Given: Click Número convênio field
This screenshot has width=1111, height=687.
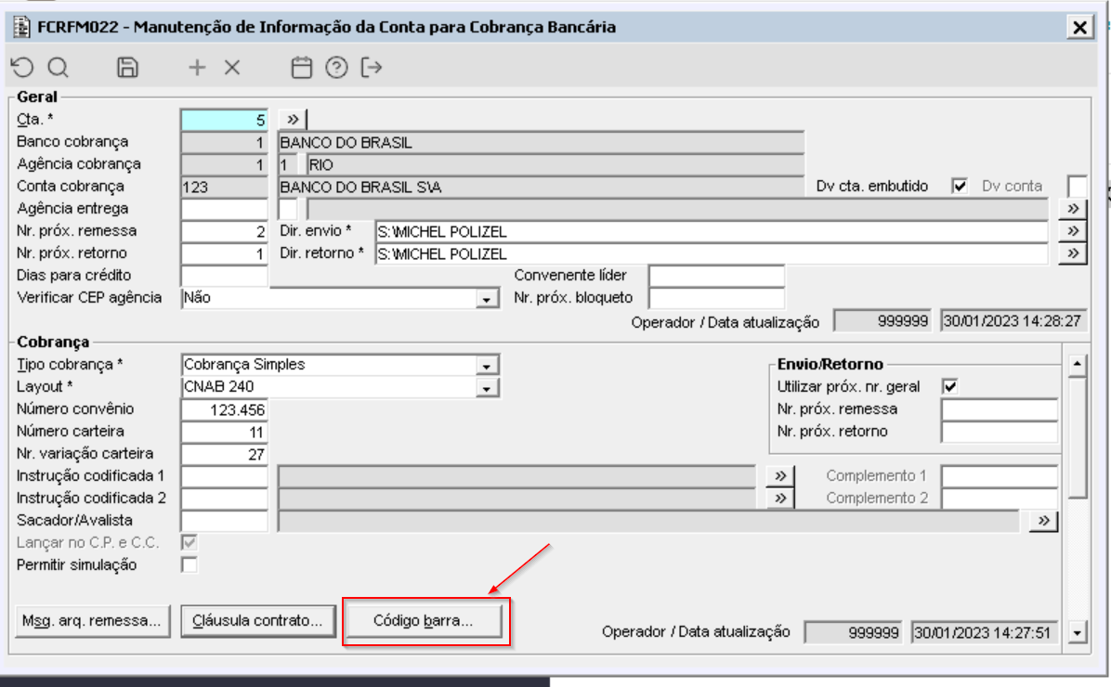Looking at the screenshot, I should click(x=225, y=409).
